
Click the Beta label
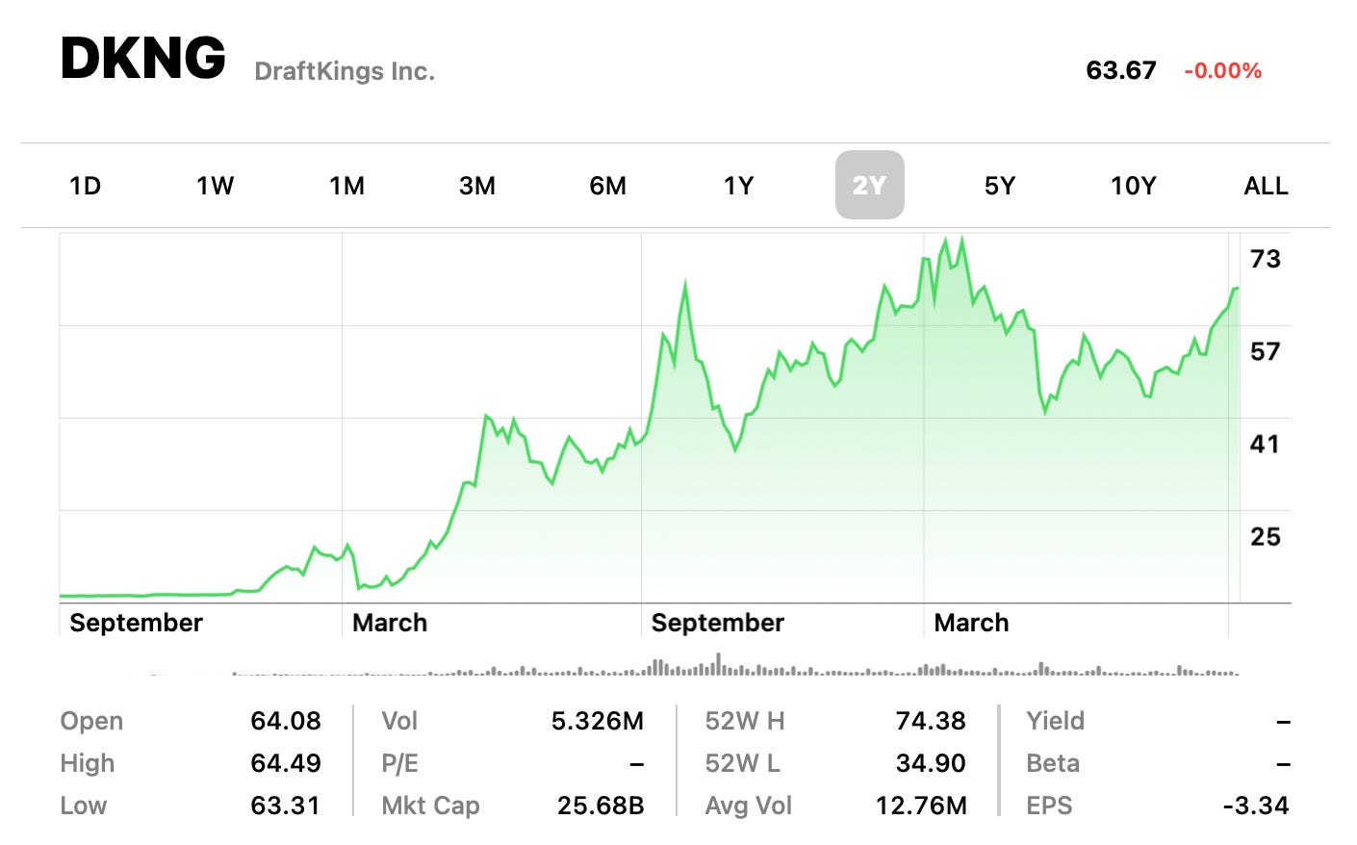pyautogui.click(x=1053, y=763)
